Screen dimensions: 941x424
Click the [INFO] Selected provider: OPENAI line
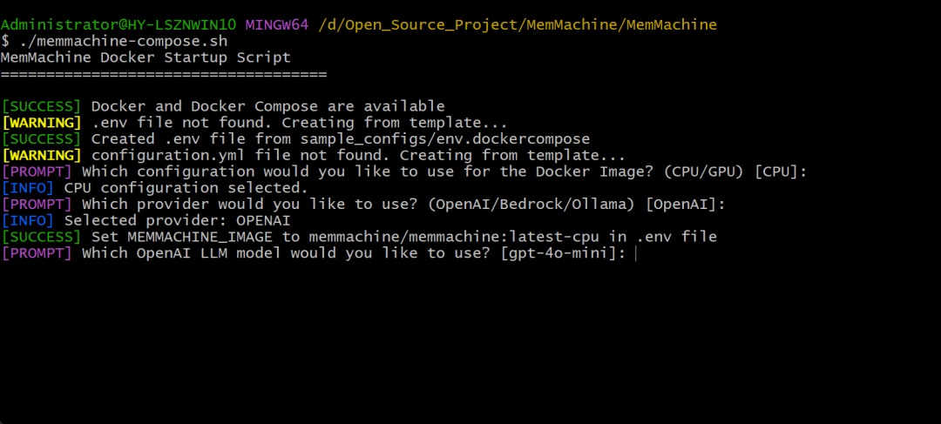pos(146,220)
